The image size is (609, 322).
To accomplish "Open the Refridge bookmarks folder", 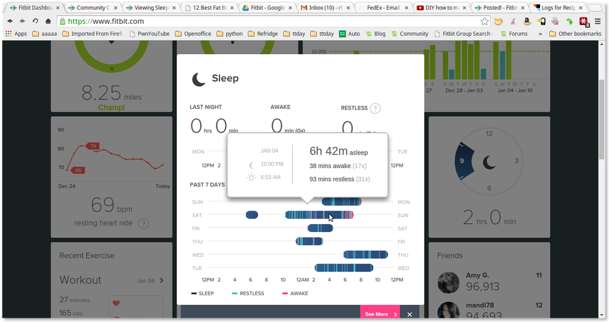I will click(263, 33).
